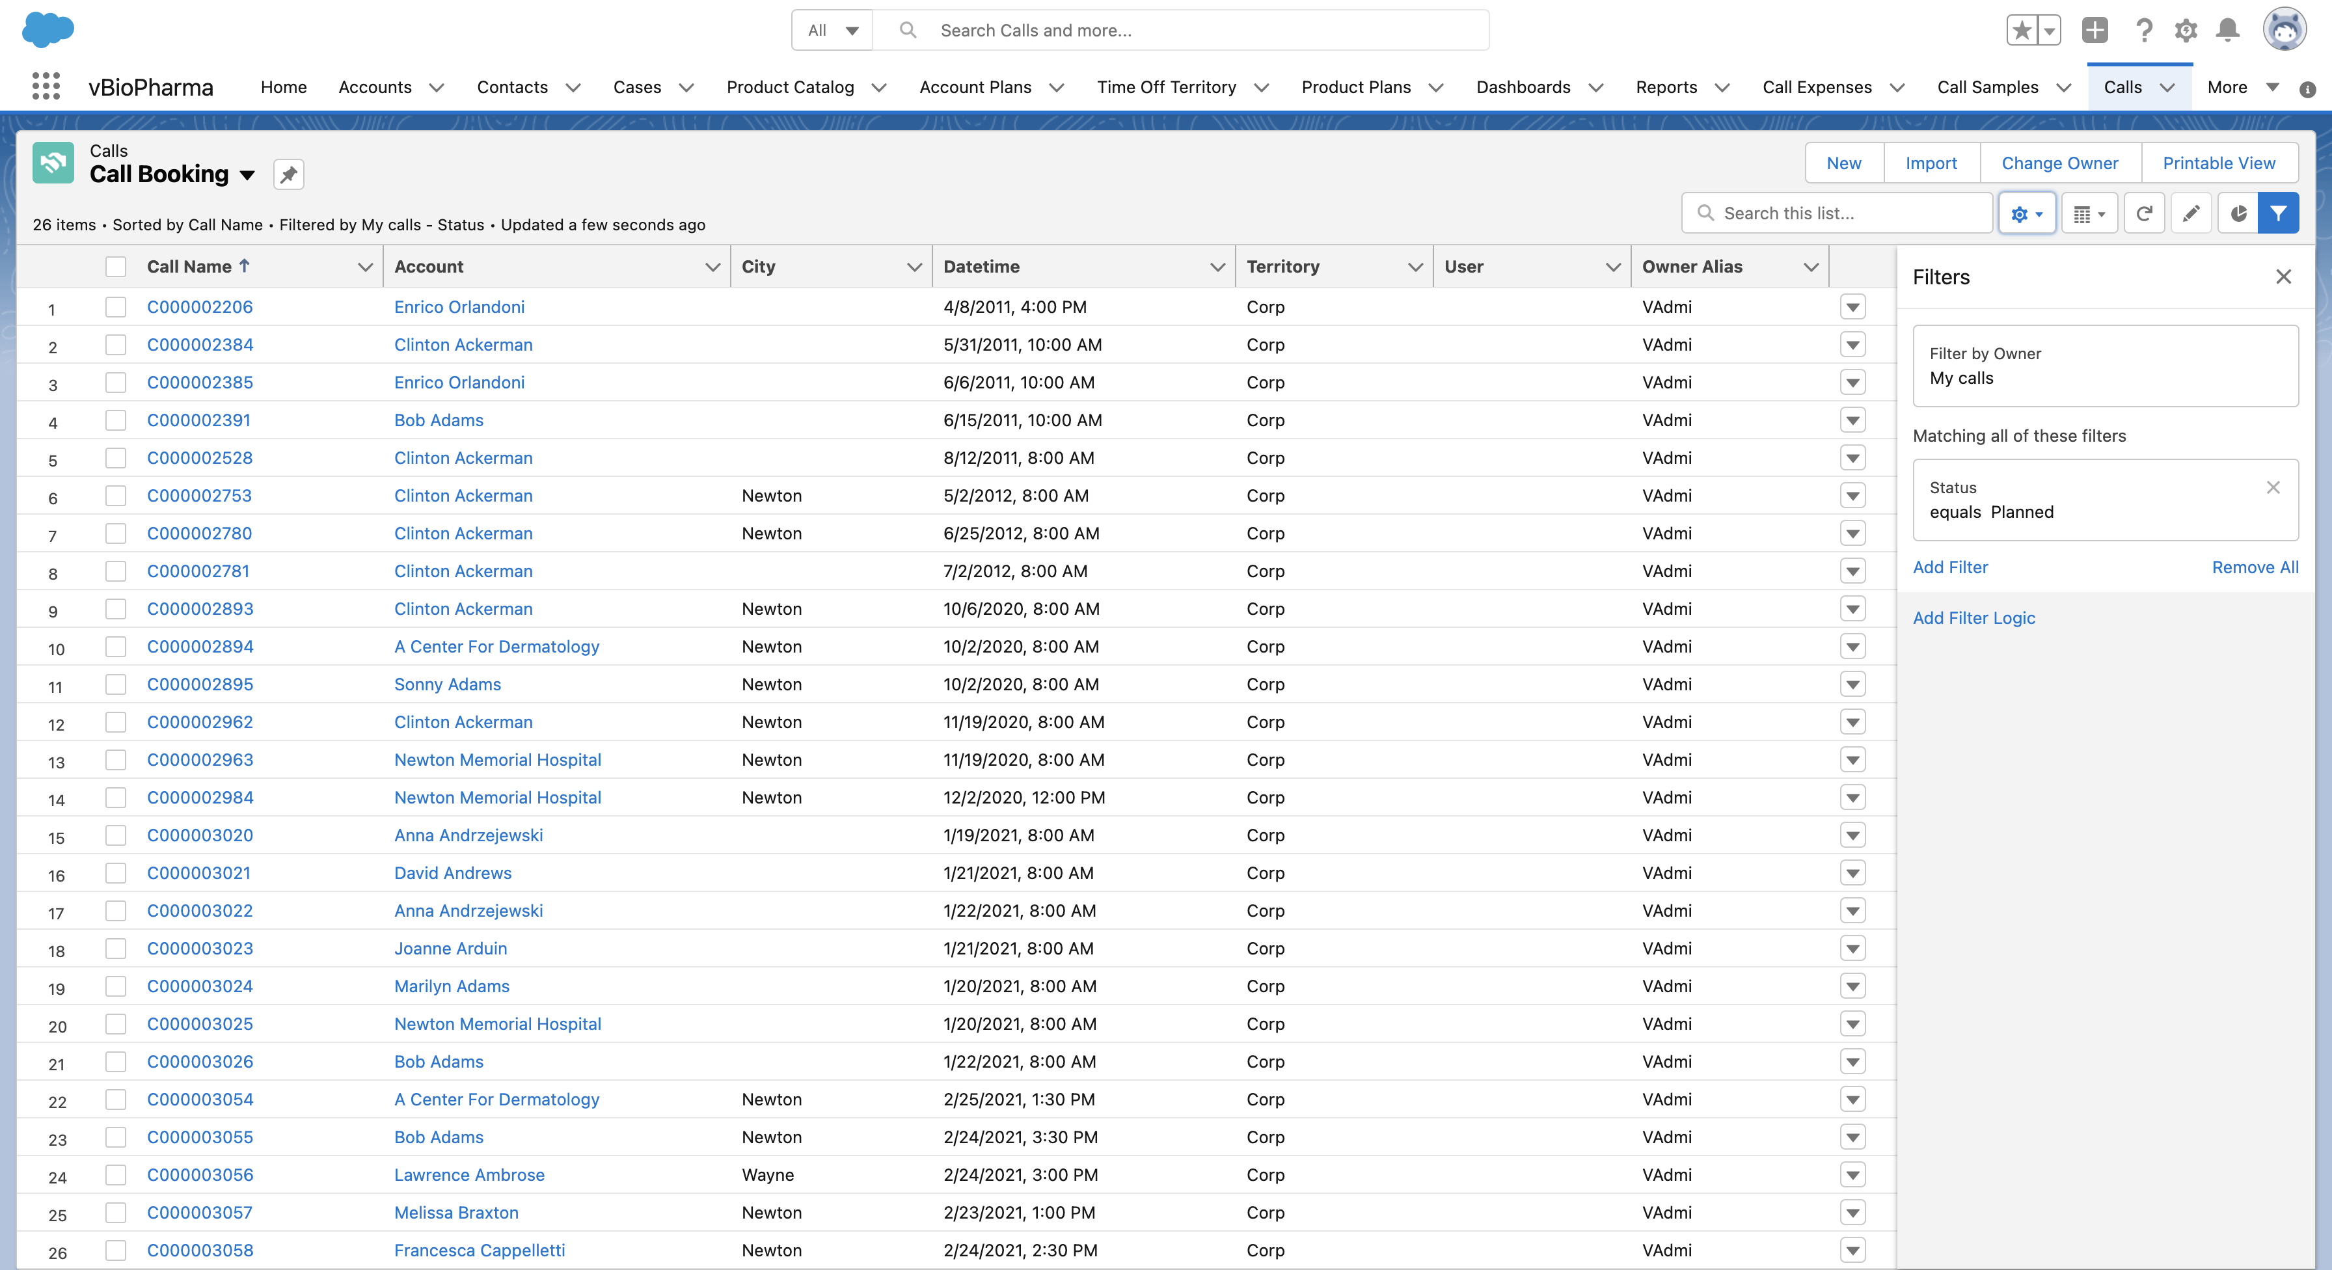This screenshot has height=1270, width=2332.
Task: Show charts panel icon
Action: pos(2238,213)
